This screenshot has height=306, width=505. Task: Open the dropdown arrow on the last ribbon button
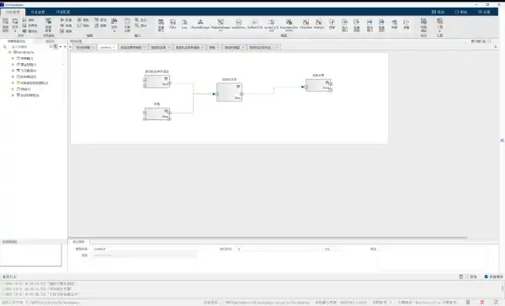(439, 32)
